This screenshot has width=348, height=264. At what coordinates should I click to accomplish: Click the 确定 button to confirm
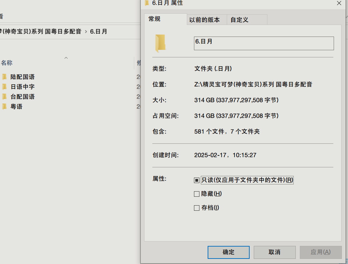click(228, 252)
